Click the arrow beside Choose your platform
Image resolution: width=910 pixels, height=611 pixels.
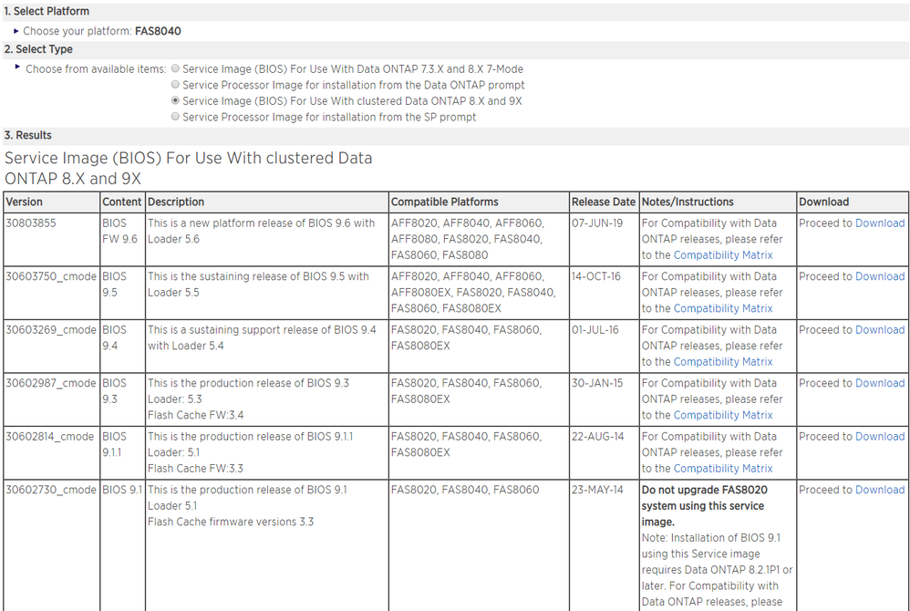16,31
